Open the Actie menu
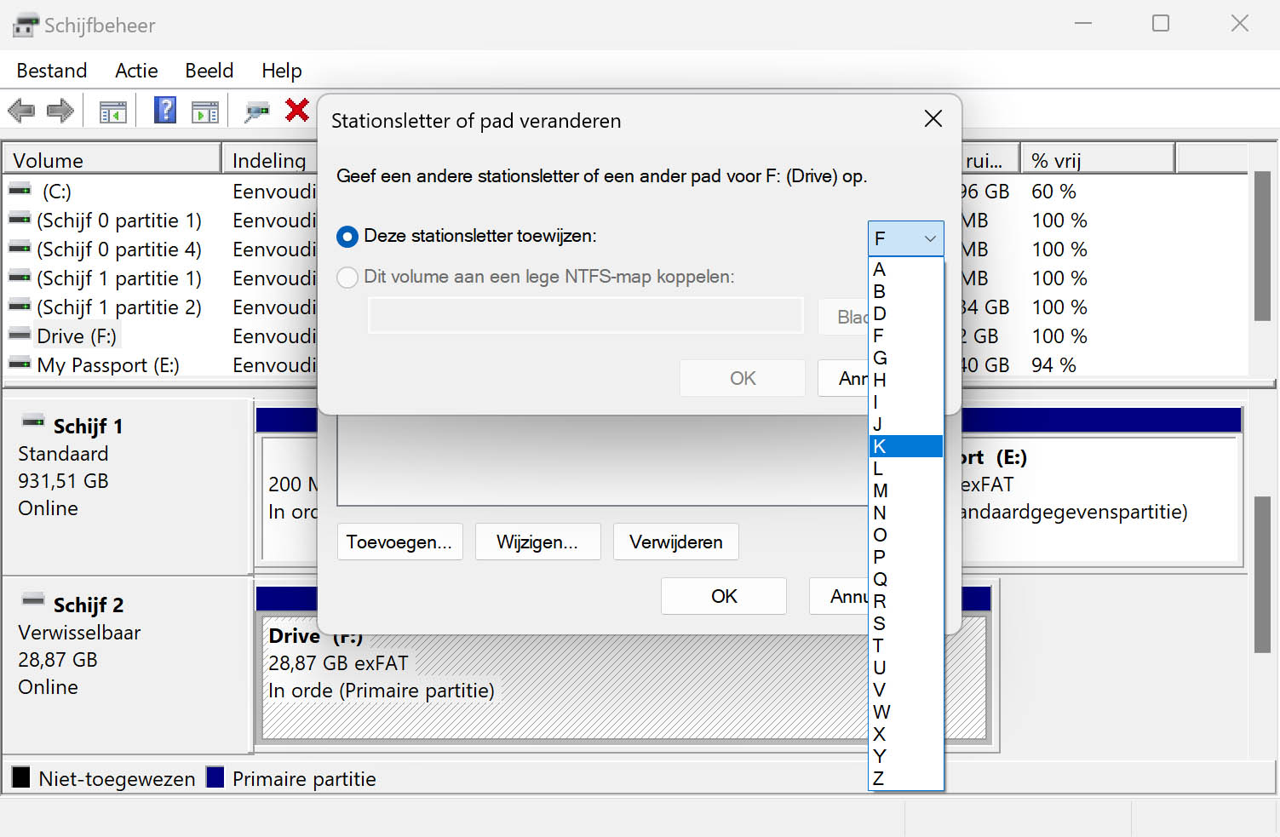1280x837 pixels. [x=136, y=71]
